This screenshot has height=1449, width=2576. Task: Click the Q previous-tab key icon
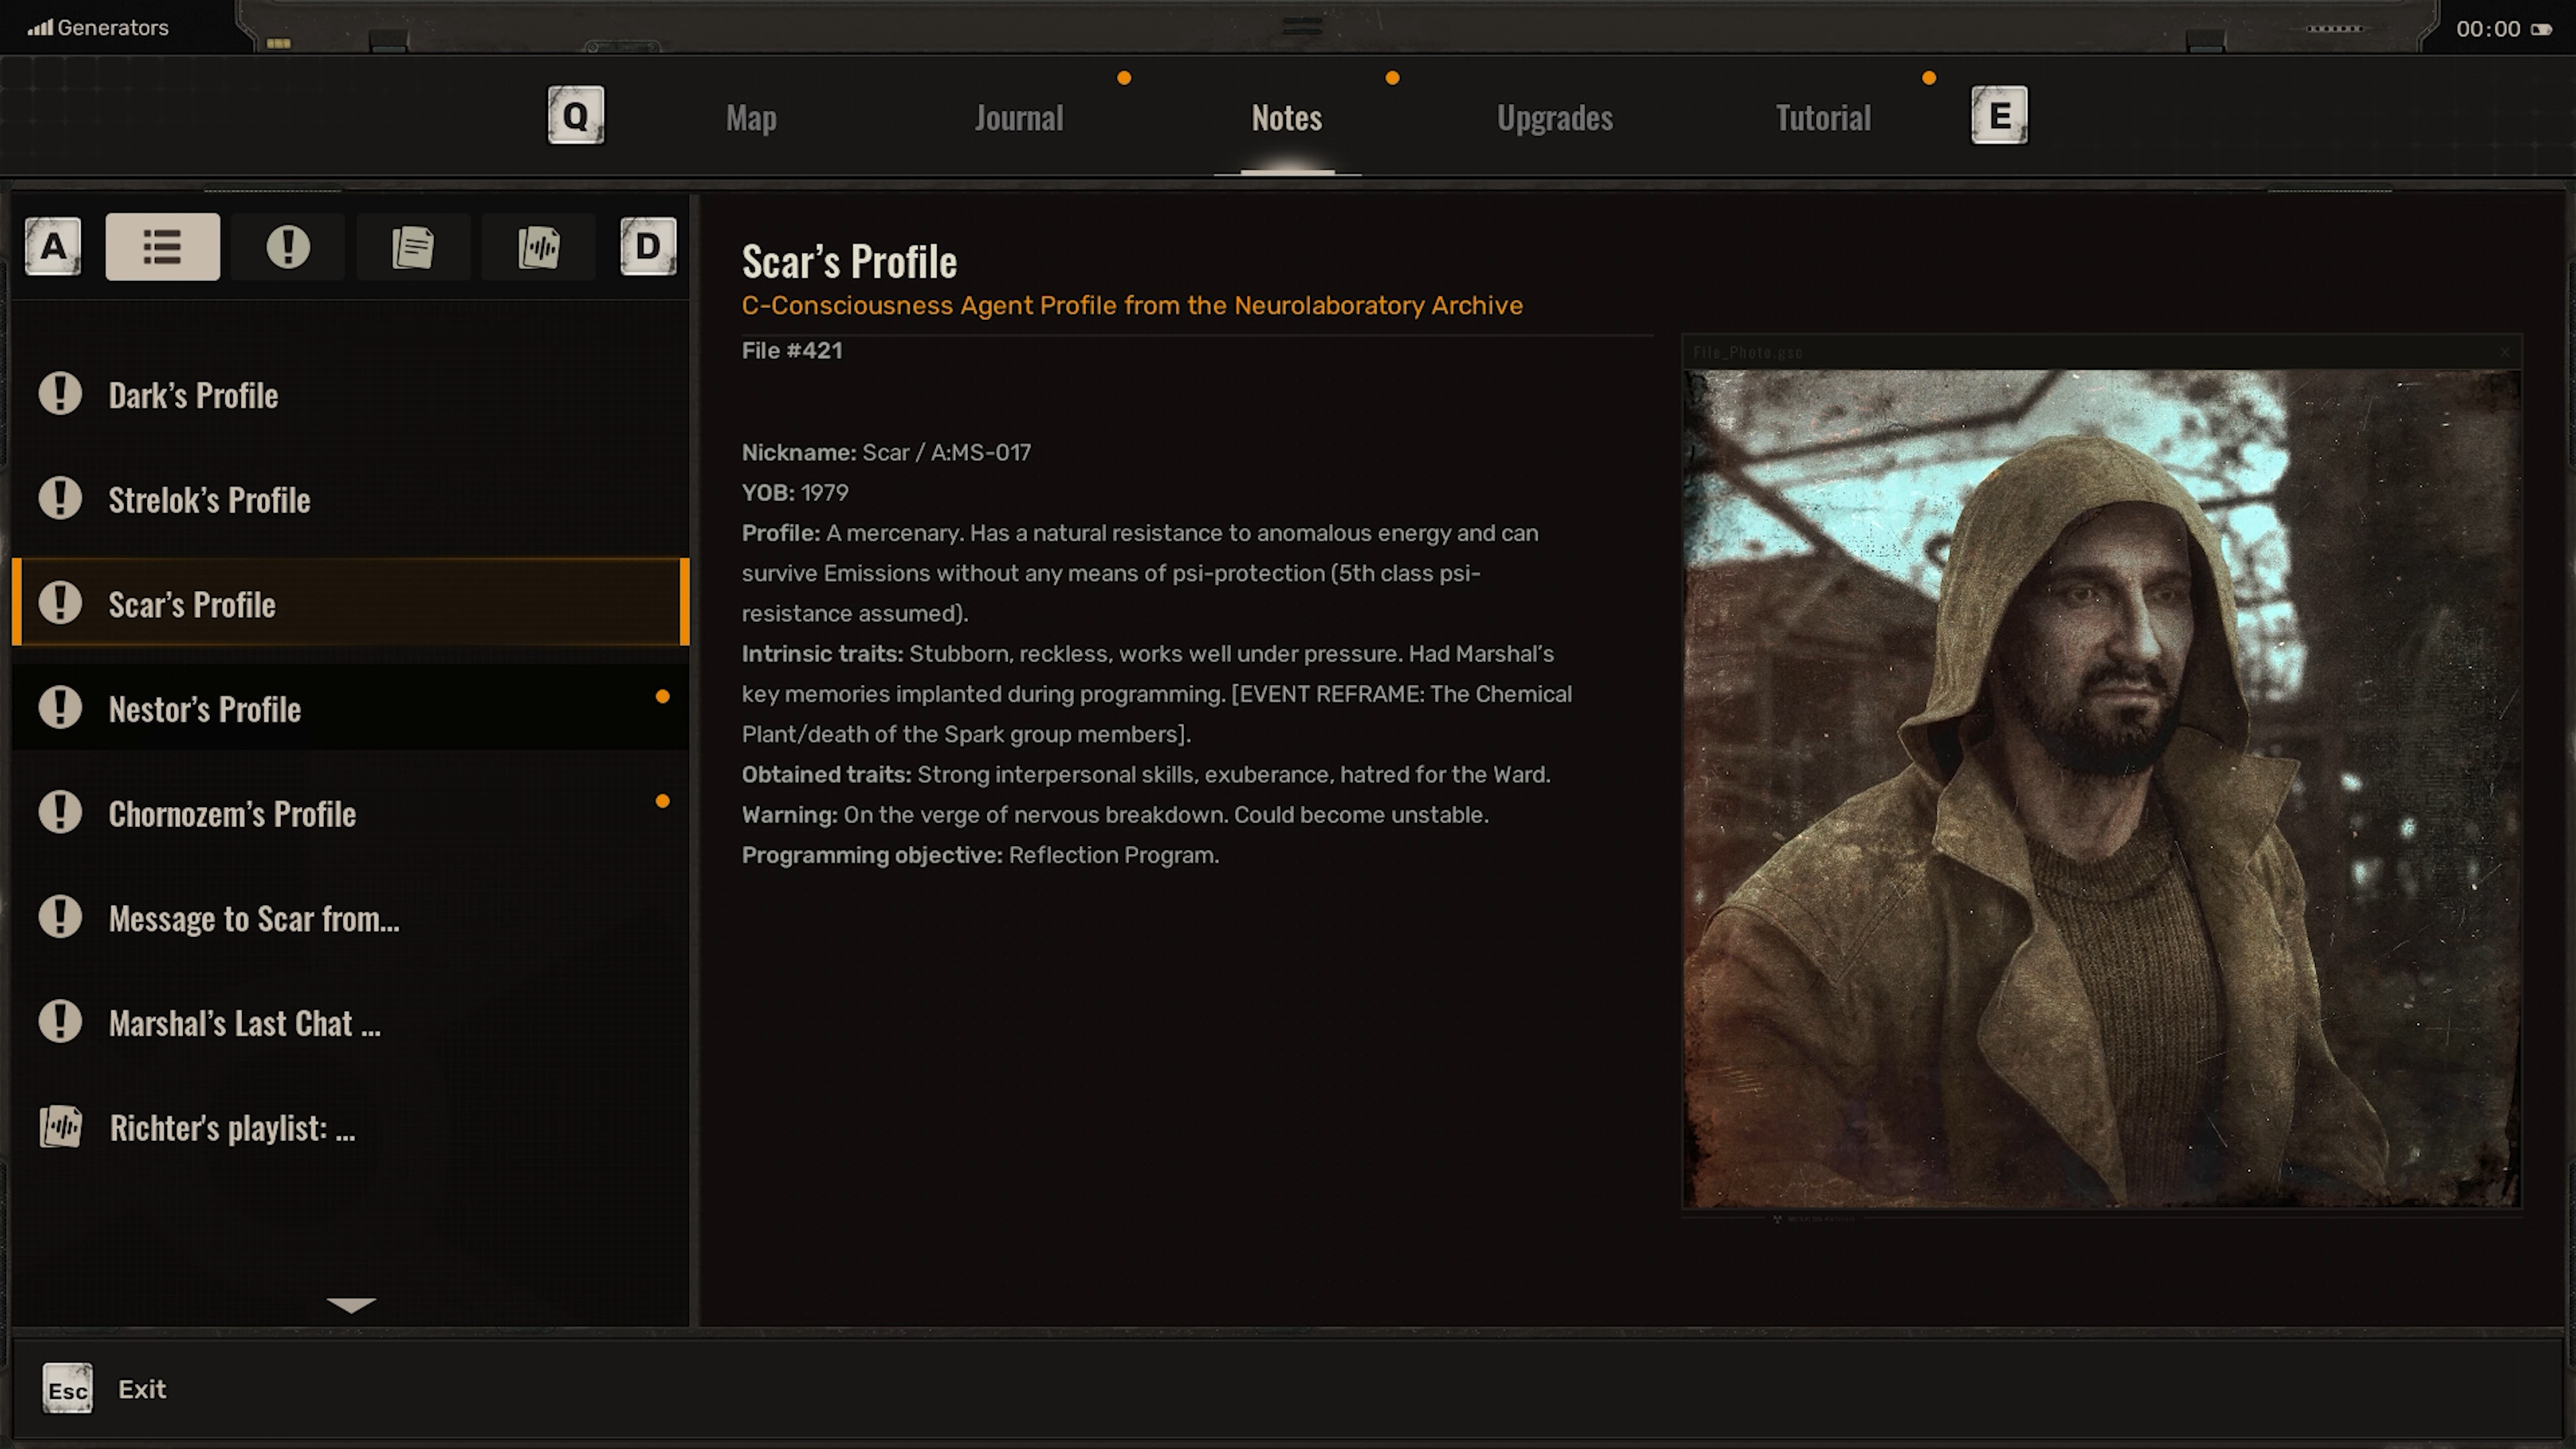pos(575,116)
